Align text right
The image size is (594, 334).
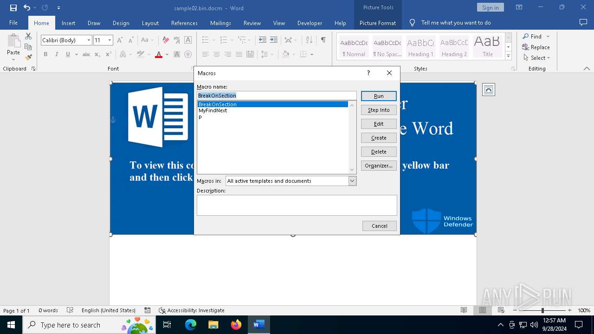[228, 54]
